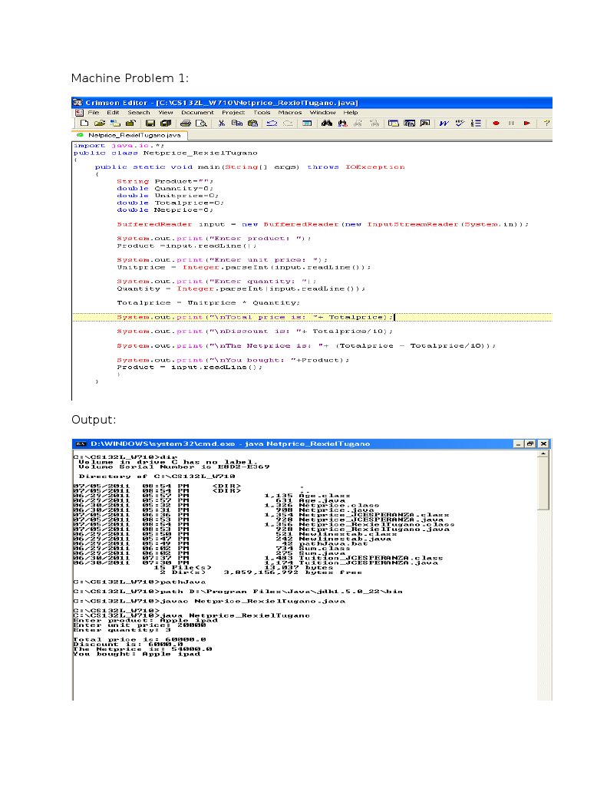
Task: Click the 'double Netprice=0;' code line
Action: pos(165,210)
